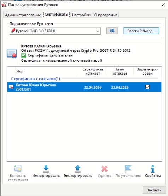Screen dimensions: 168x196
Task: Close the Панель управления Рутокен window
Action: click(x=163, y=5)
